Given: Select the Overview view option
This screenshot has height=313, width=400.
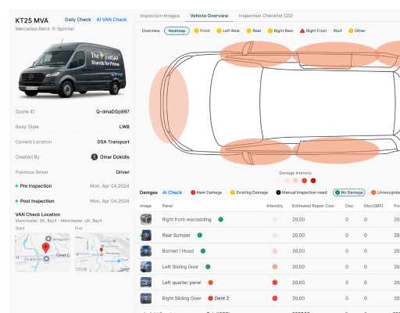Looking at the screenshot, I should tap(151, 31).
